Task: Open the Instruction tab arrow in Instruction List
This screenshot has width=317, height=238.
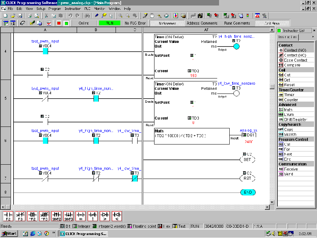Action: 313,37
